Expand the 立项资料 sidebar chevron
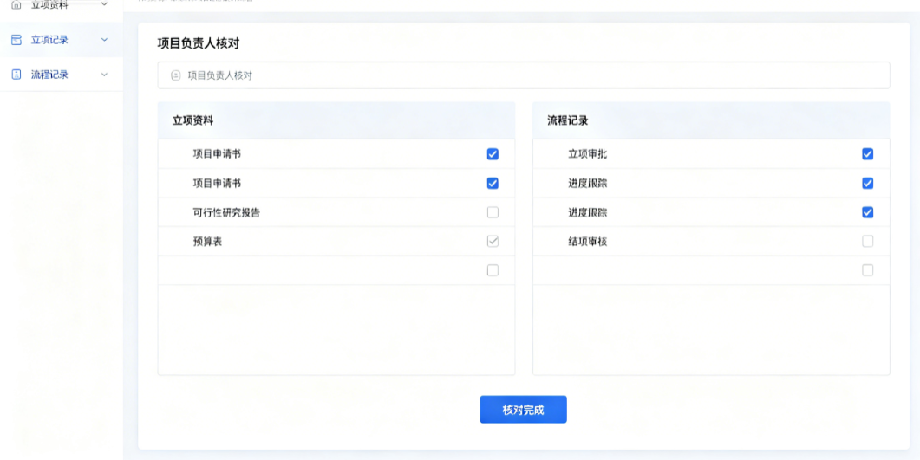 click(104, 4)
